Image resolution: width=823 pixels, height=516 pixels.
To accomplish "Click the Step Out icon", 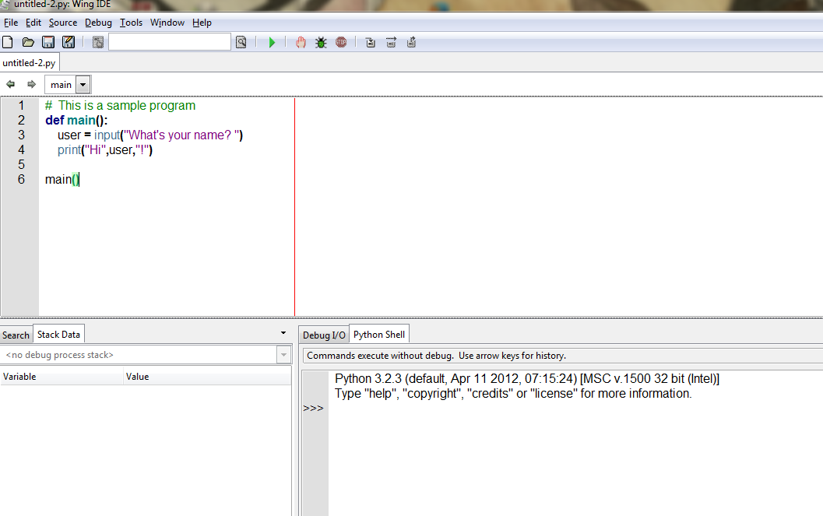I will tap(411, 42).
